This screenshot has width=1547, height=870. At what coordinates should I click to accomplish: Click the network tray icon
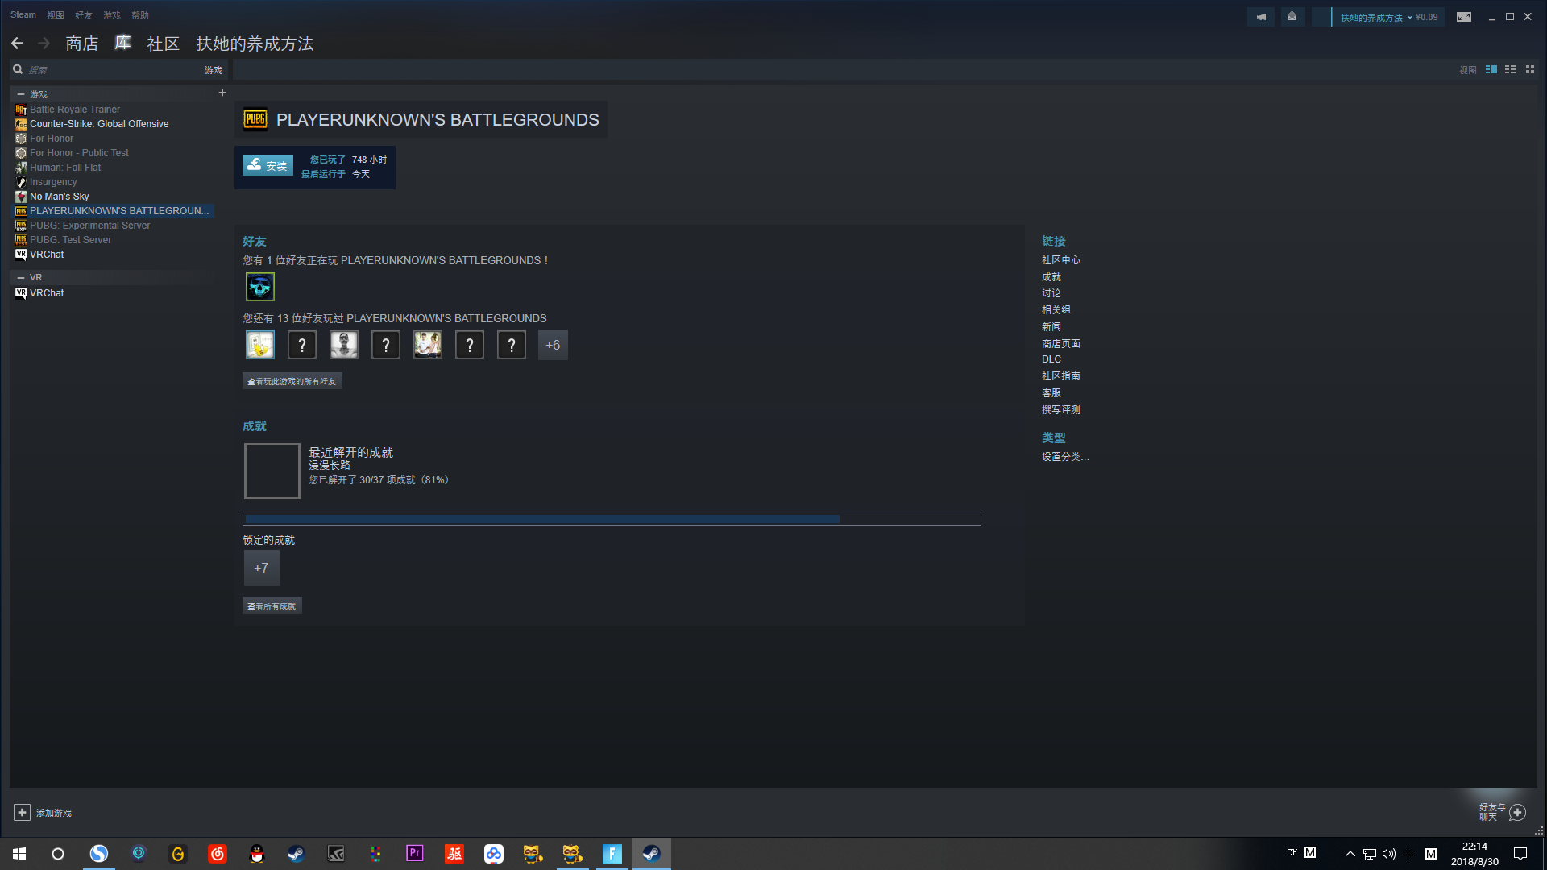1370,854
